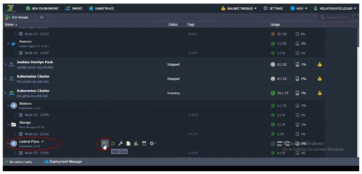
Task: Open the Log file icon for Control Plane
Action: [x=129, y=144]
